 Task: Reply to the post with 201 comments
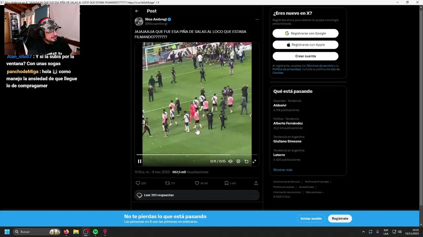(x=141, y=183)
